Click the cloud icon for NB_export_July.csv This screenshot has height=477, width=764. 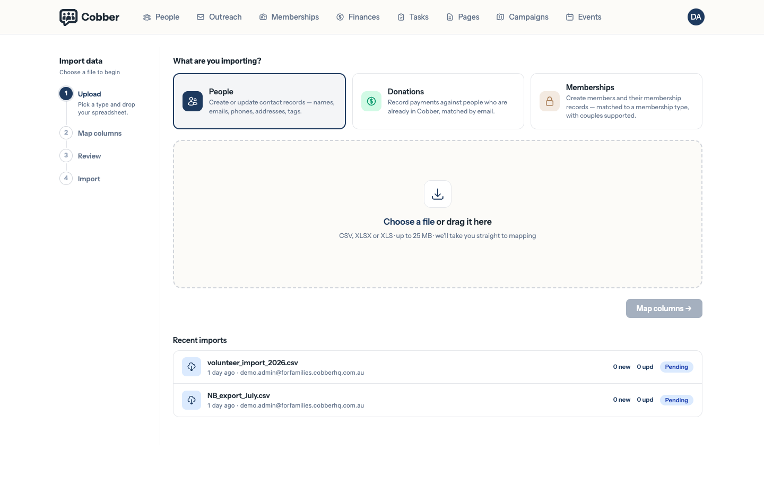192,400
